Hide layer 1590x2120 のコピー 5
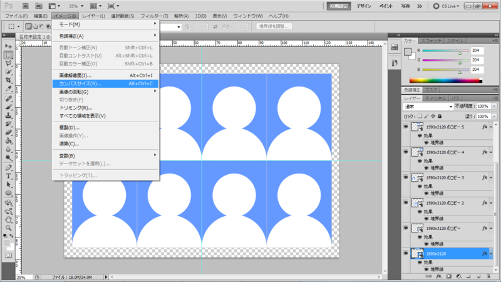This screenshot has width=501, height=282. [406, 127]
